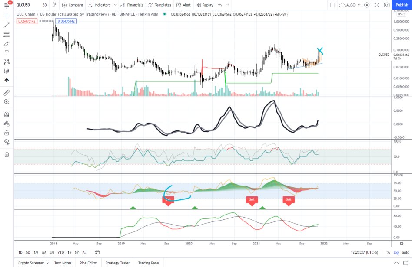Open the Crypto Screener tab

[x=31, y=263]
